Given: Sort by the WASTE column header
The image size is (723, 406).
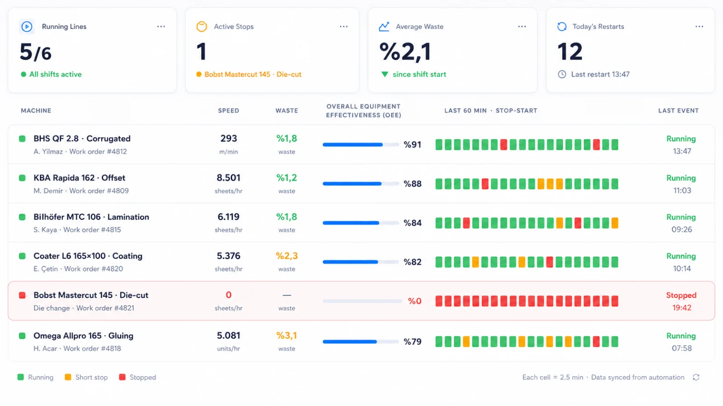Looking at the screenshot, I should [287, 111].
